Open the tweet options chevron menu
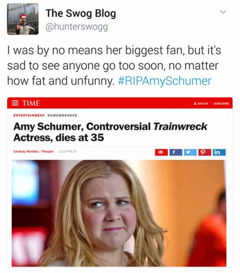The width and height of the screenshot is (240, 273). 223,12
